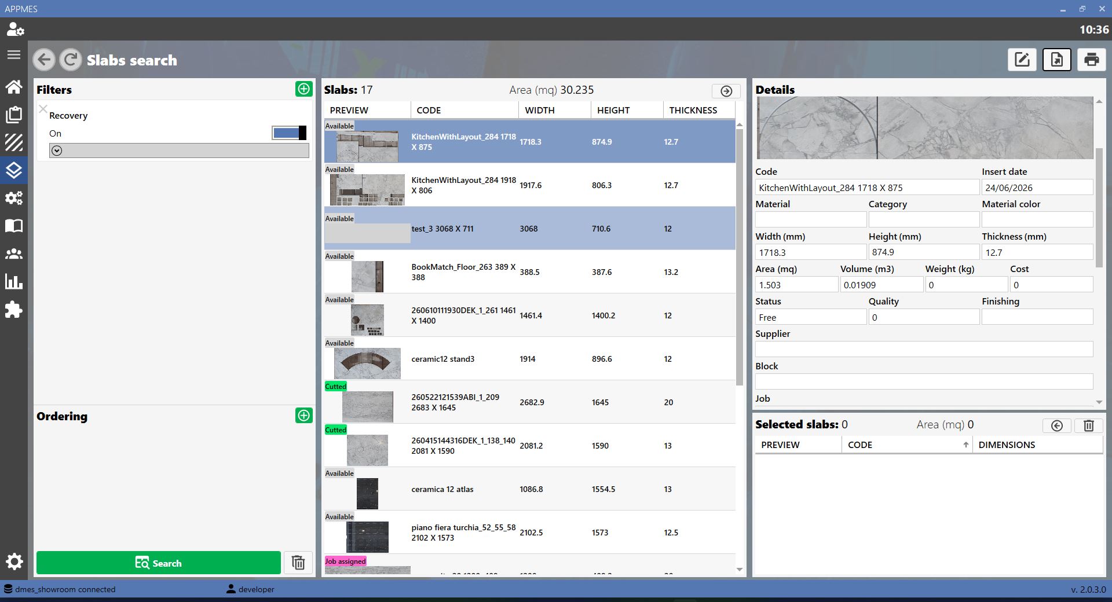Open the diagonal stripes sidebar icon

coord(14,142)
